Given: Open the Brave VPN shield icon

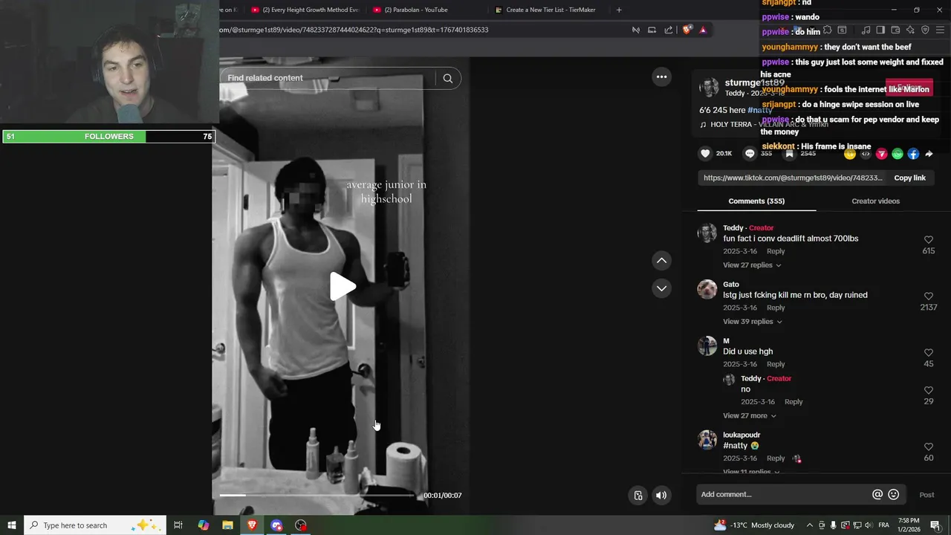Looking at the screenshot, I should [925, 30].
